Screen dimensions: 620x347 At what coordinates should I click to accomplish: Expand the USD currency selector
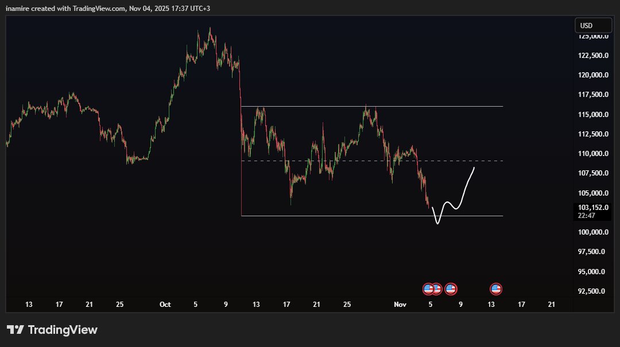pyautogui.click(x=593, y=25)
